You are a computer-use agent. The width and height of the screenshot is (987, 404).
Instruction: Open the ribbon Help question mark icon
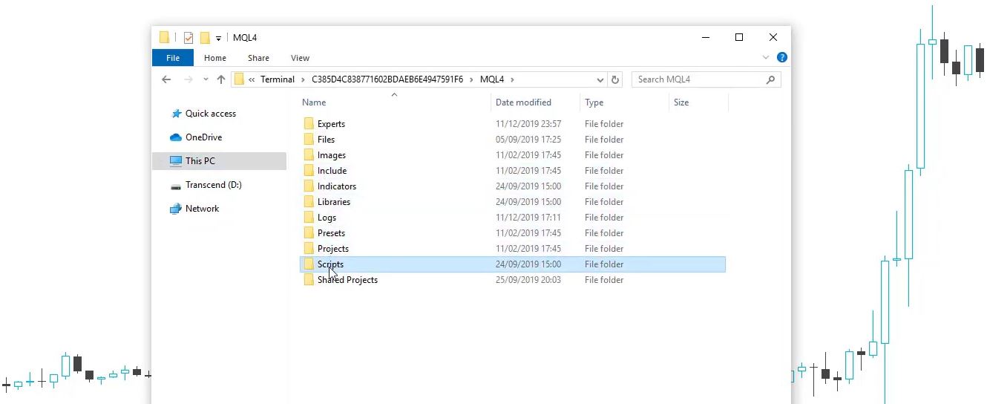[781, 57]
